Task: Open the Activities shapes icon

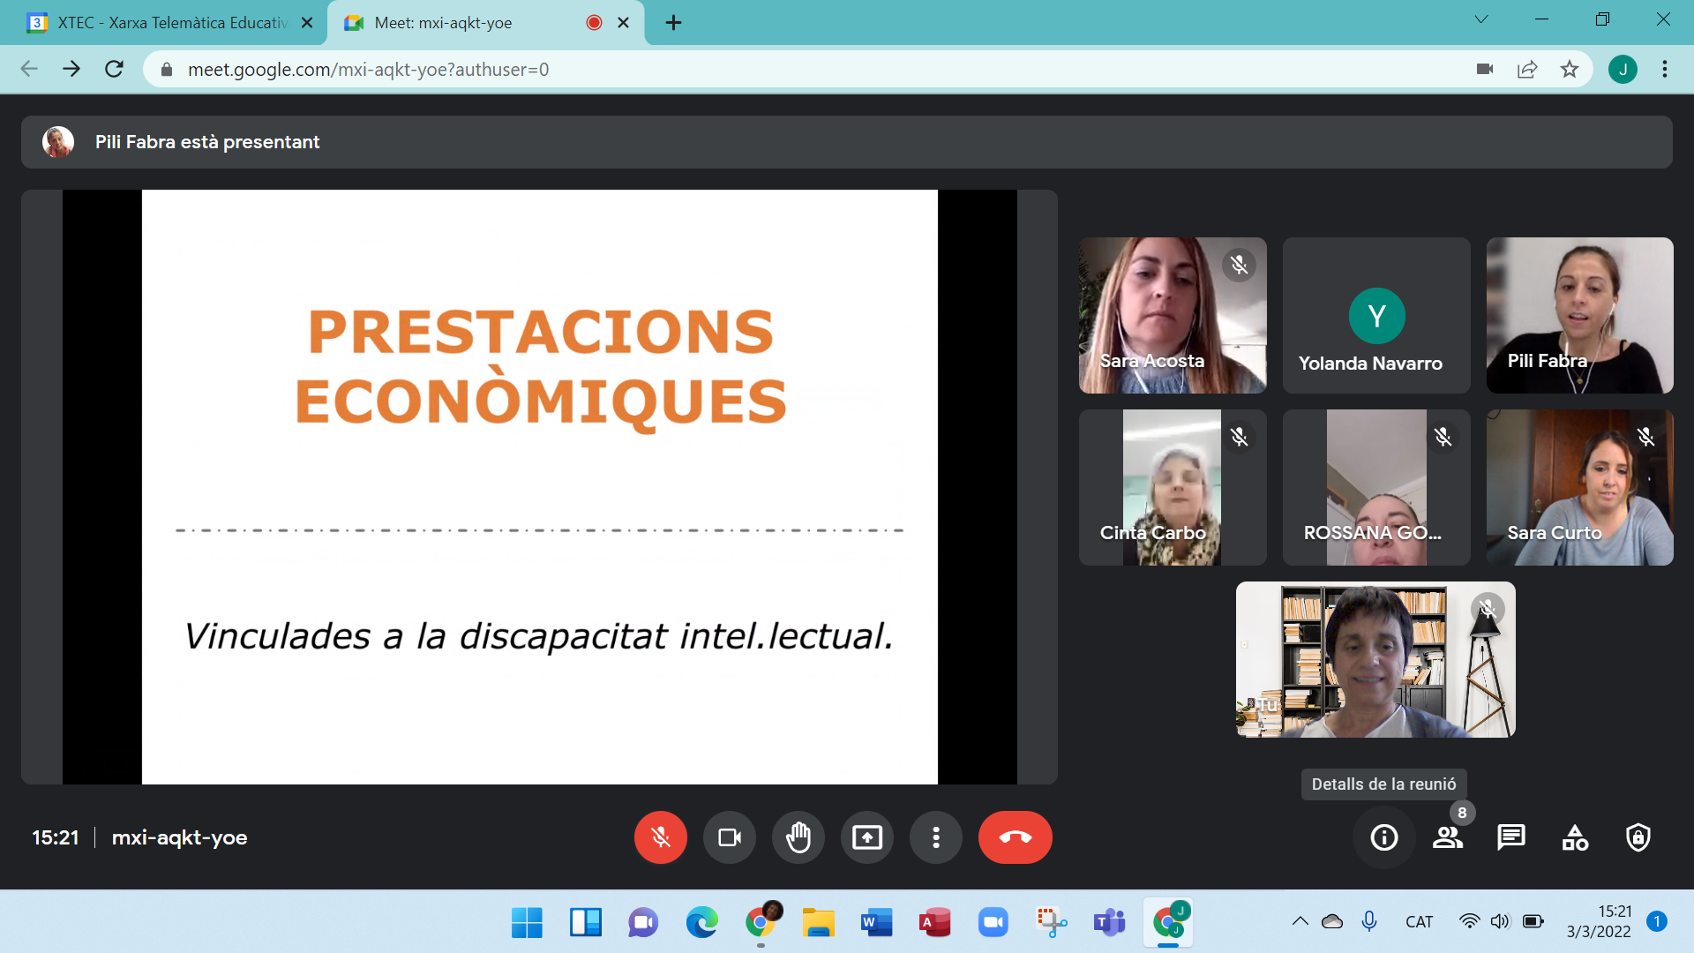Action: (x=1575, y=837)
